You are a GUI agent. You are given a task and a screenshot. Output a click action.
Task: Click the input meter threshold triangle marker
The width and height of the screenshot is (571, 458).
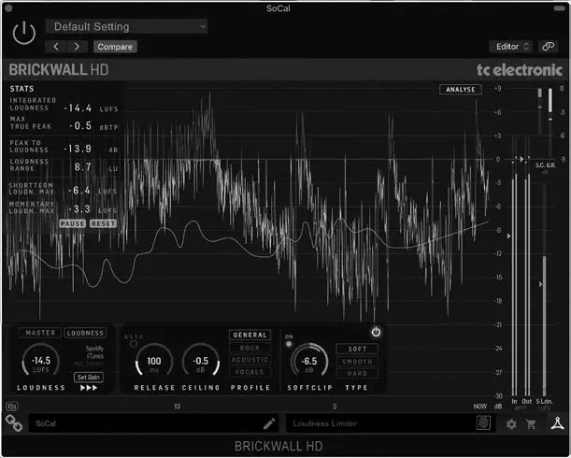[x=509, y=236]
